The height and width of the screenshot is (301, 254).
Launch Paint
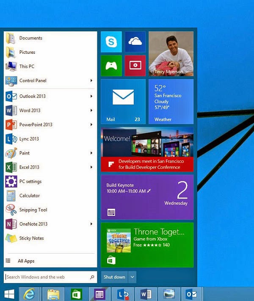coord(50,153)
